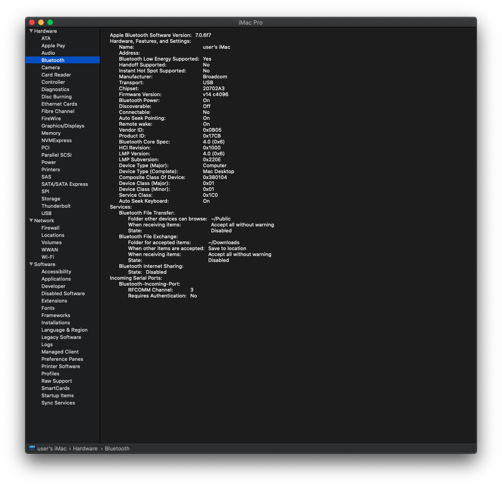Select Apple Pay in the sidebar
Viewport: 502px width, 487px height.
coord(53,46)
